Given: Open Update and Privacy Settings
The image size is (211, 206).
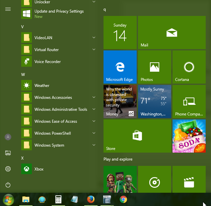Looking at the screenshot, I should coord(58,14).
